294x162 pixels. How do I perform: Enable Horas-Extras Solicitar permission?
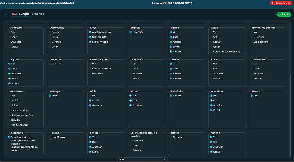click(9, 120)
